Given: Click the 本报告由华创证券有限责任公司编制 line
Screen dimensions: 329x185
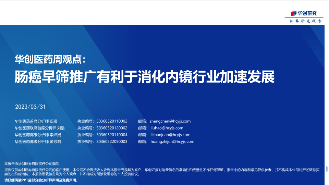Looking at the screenshot, I should pos(32,164).
